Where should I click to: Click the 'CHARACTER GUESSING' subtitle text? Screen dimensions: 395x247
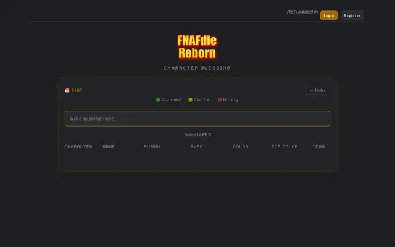click(197, 68)
